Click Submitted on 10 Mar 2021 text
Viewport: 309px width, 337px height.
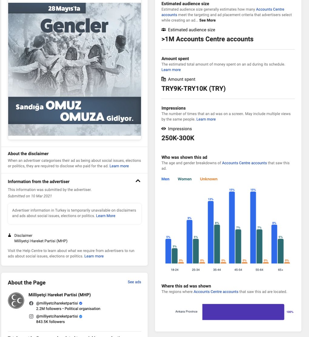pos(30,196)
